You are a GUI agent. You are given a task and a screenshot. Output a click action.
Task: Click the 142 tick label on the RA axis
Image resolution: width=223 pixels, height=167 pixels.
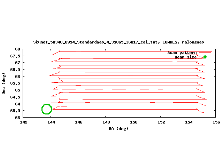point(24,122)
